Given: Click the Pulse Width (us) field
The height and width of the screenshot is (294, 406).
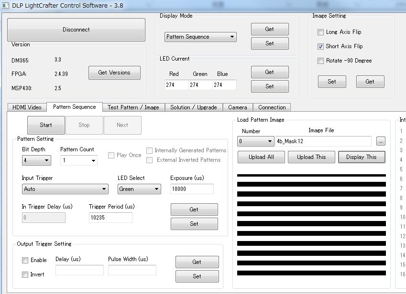Looking at the screenshot, I should tap(132, 270).
